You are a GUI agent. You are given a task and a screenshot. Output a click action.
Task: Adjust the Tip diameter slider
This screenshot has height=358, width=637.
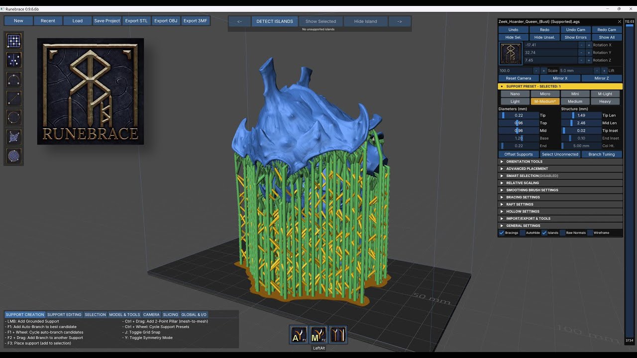pyautogui.click(x=519, y=115)
